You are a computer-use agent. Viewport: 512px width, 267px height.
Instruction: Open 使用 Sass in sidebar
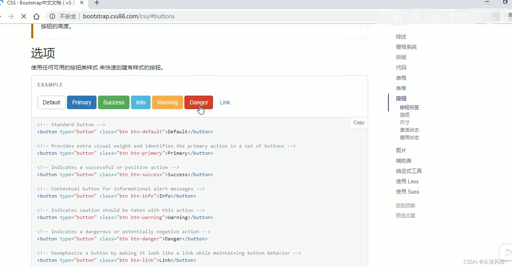[x=407, y=192]
